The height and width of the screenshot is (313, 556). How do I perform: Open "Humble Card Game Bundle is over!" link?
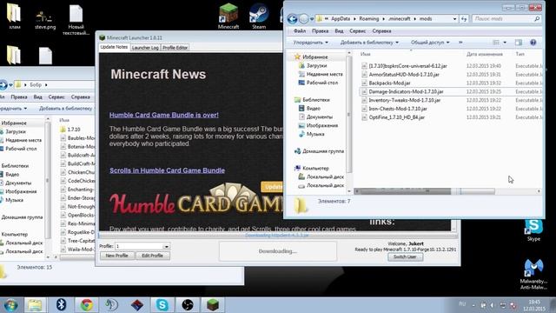pos(164,115)
